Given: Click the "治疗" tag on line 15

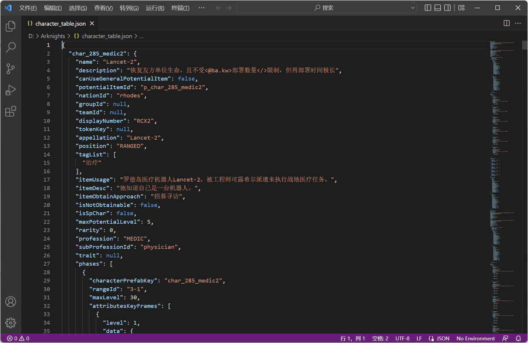Looking at the screenshot, I should (92, 163).
